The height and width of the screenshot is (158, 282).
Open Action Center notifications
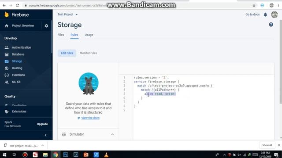coord(276,154)
